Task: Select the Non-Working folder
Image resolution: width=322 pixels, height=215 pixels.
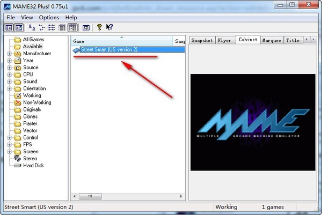Action: click(37, 102)
